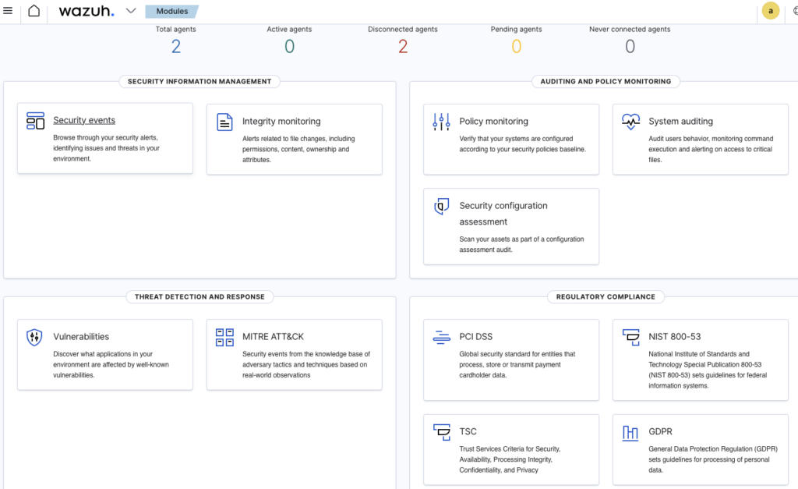Open the MITRE ATT&CK module
The image size is (798, 489).
click(x=273, y=337)
